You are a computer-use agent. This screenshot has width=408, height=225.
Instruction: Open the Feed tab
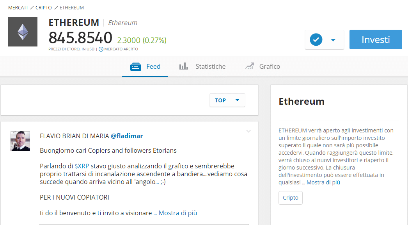coord(145,66)
